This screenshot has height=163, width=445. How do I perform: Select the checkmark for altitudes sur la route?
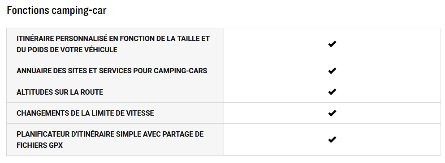point(332,92)
